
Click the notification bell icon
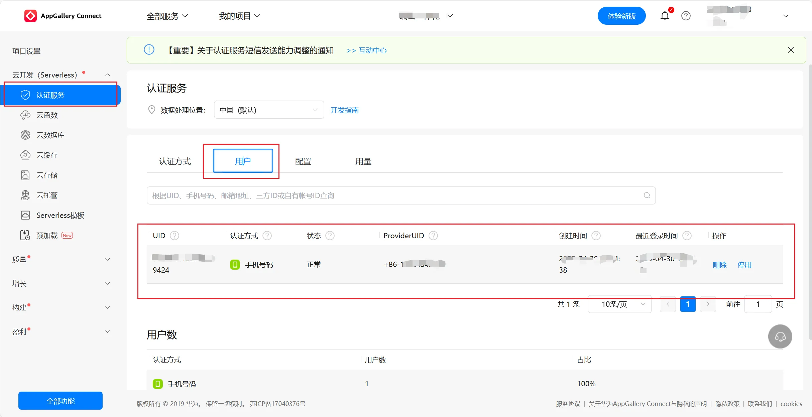(665, 16)
